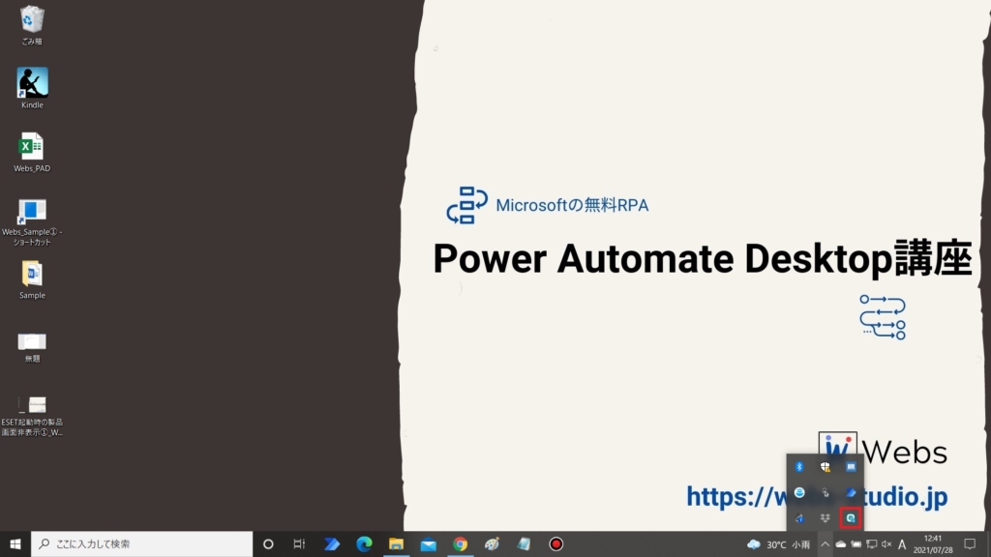Viewport: 991px width, 557px height.
Task: Open File Explorer from the taskbar
Action: coord(396,543)
